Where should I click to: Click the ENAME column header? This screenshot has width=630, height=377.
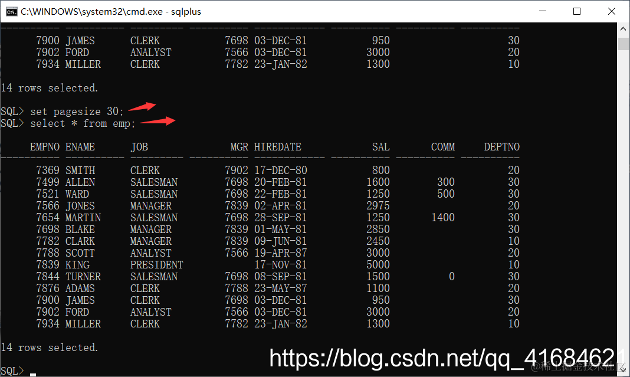tap(80, 147)
